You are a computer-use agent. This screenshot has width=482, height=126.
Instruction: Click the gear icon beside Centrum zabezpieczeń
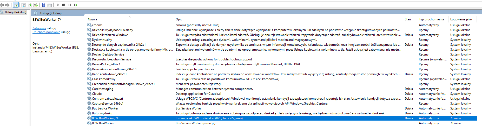pyautogui.click(x=89, y=99)
